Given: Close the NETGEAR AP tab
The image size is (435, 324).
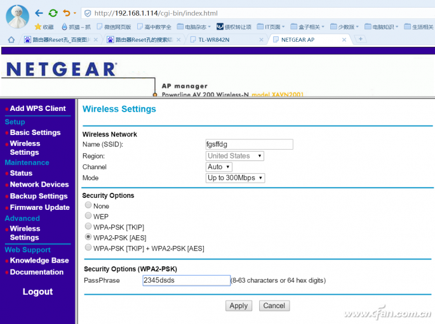Looking at the screenshot, I should click(x=344, y=40).
